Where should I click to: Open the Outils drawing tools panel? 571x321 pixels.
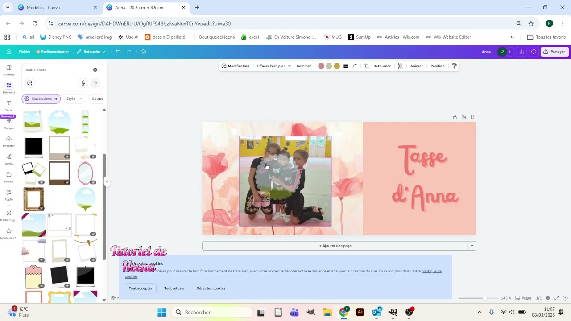click(9, 159)
